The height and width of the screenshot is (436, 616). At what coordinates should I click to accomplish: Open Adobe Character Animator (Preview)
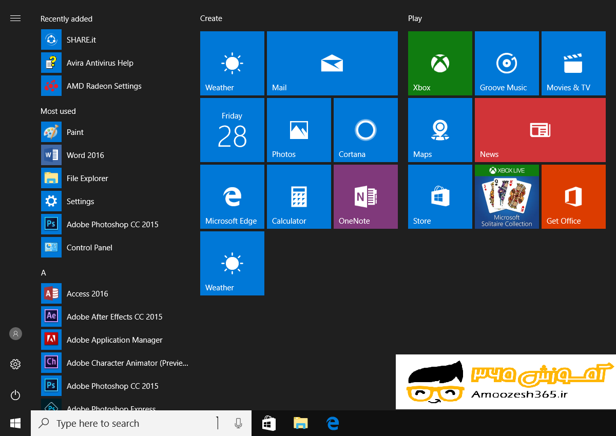[115, 363]
